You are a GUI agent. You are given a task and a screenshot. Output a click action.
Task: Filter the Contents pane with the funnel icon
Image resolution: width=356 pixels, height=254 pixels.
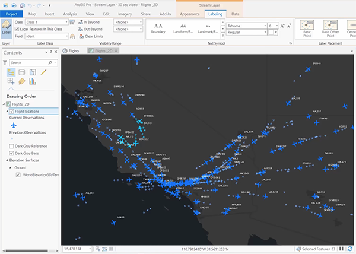[x=5, y=63]
